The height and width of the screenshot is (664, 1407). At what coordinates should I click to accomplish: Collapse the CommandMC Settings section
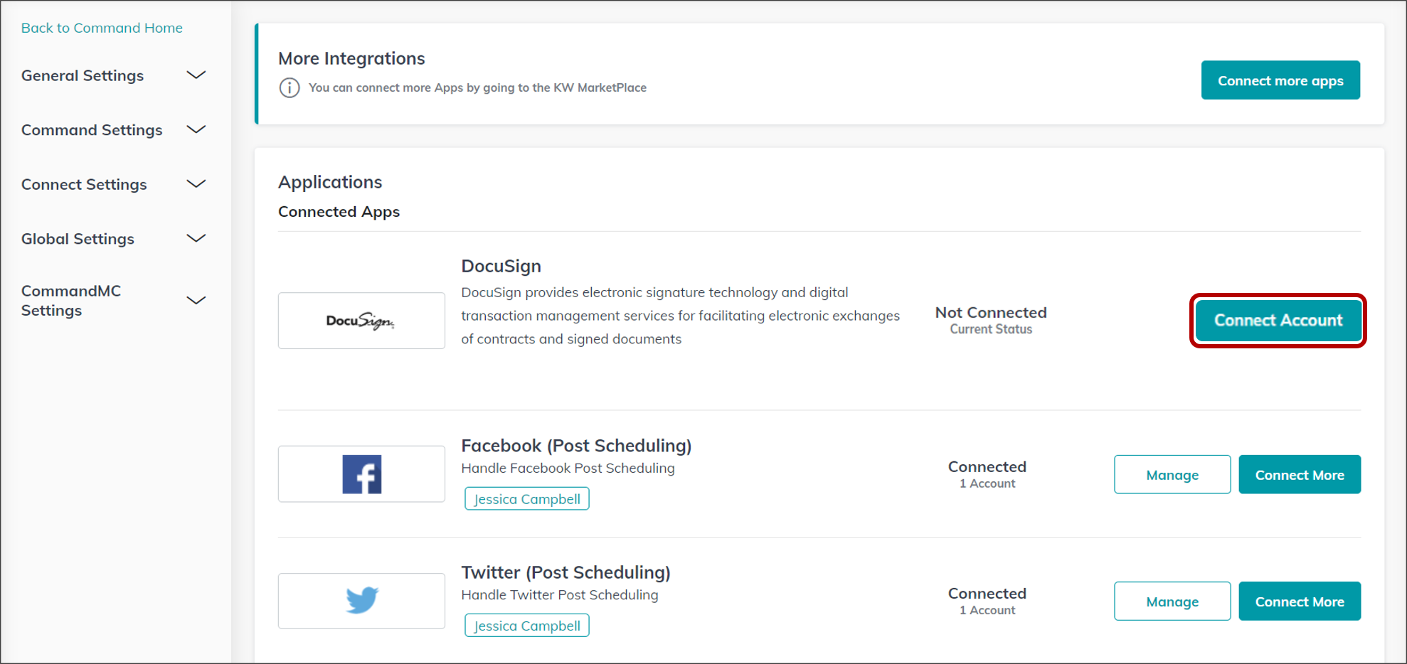point(196,300)
